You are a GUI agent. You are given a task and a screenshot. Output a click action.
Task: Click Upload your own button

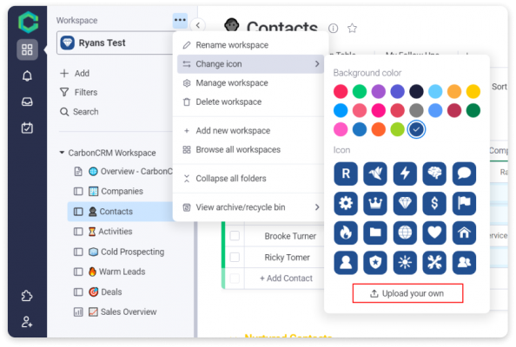pyautogui.click(x=407, y=293)
